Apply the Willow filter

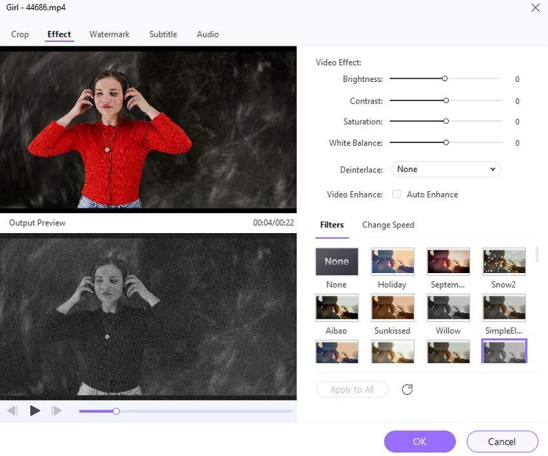click(449, 307)
